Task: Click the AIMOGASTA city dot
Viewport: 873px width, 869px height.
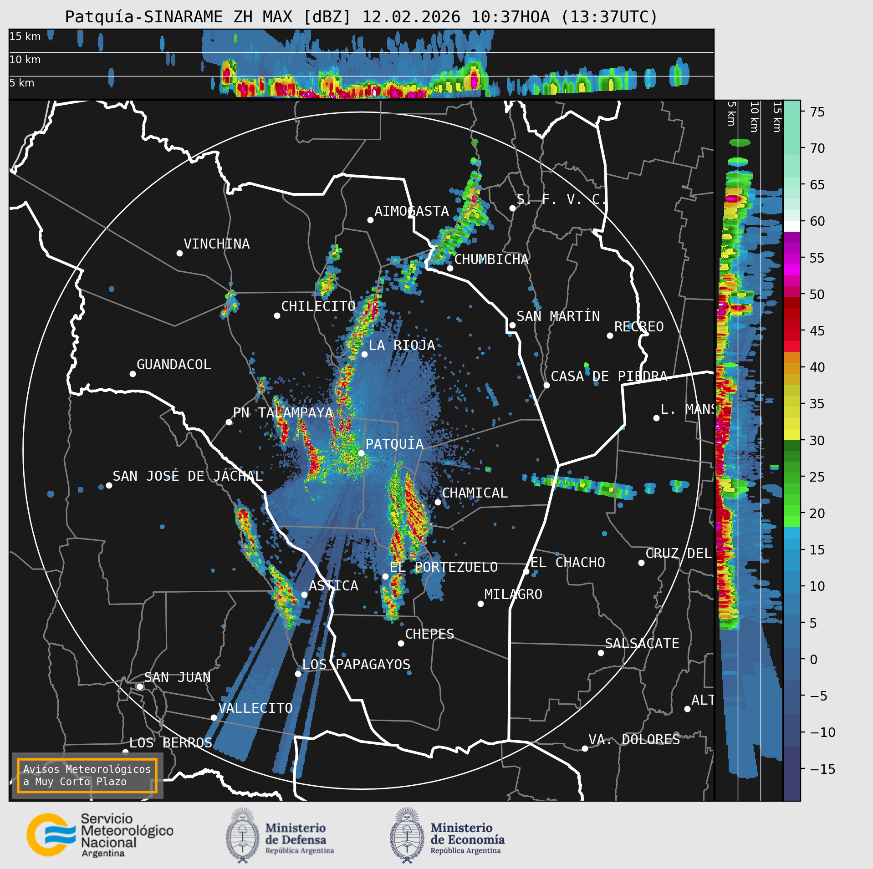Action: click(x=370, y=220)
